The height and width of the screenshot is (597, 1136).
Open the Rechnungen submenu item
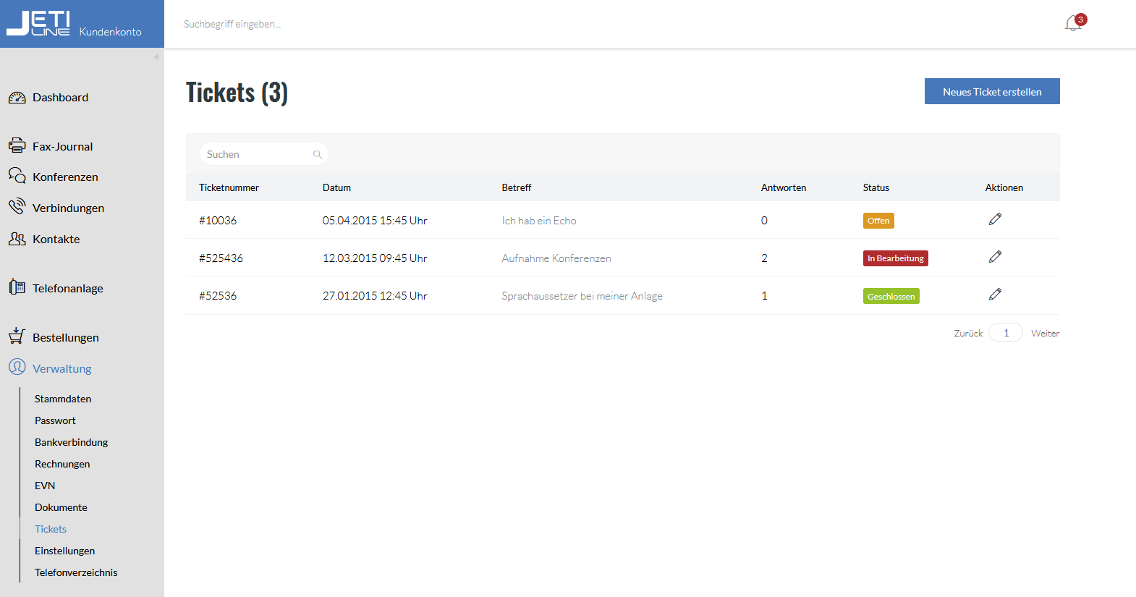click(62, 464)
